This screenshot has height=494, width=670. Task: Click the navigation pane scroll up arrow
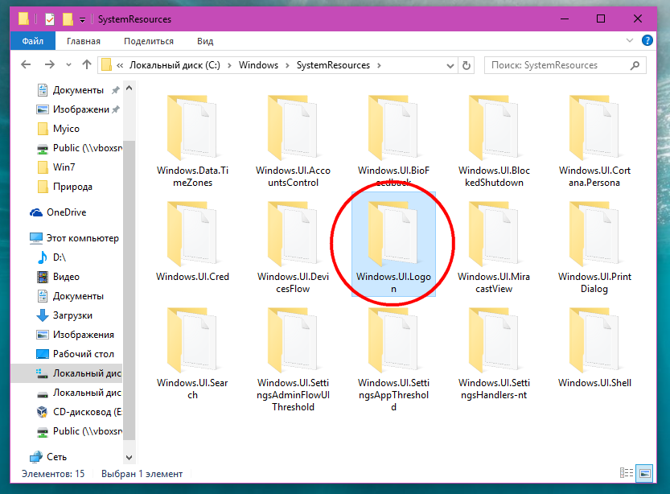click(129, 89)
